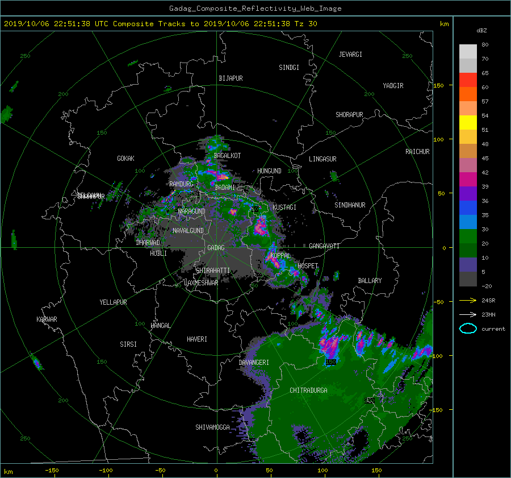Click the SINDHANUR city label
Screen dimensions: 511x478
click(x=350, y=205)
